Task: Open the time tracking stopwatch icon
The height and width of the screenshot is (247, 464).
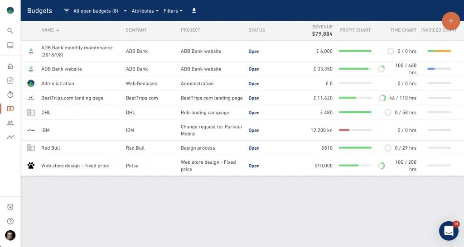Action: coord(10,95)
